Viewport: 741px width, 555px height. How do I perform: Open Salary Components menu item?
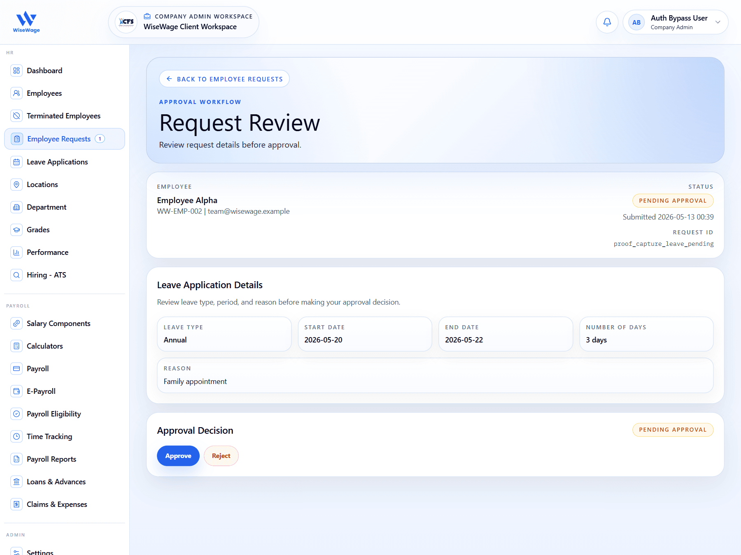point(65,324)
